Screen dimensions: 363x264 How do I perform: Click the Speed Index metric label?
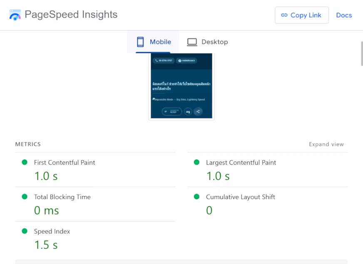click(52, 231)
